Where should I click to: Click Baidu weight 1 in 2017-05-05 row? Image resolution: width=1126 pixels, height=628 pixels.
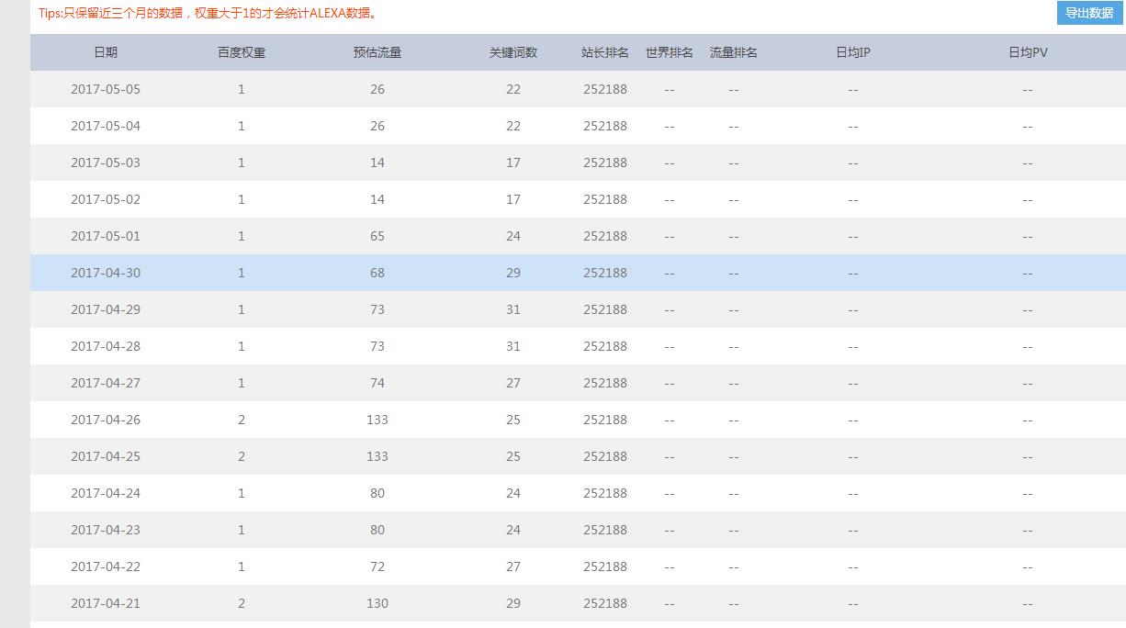click(242, 89)
